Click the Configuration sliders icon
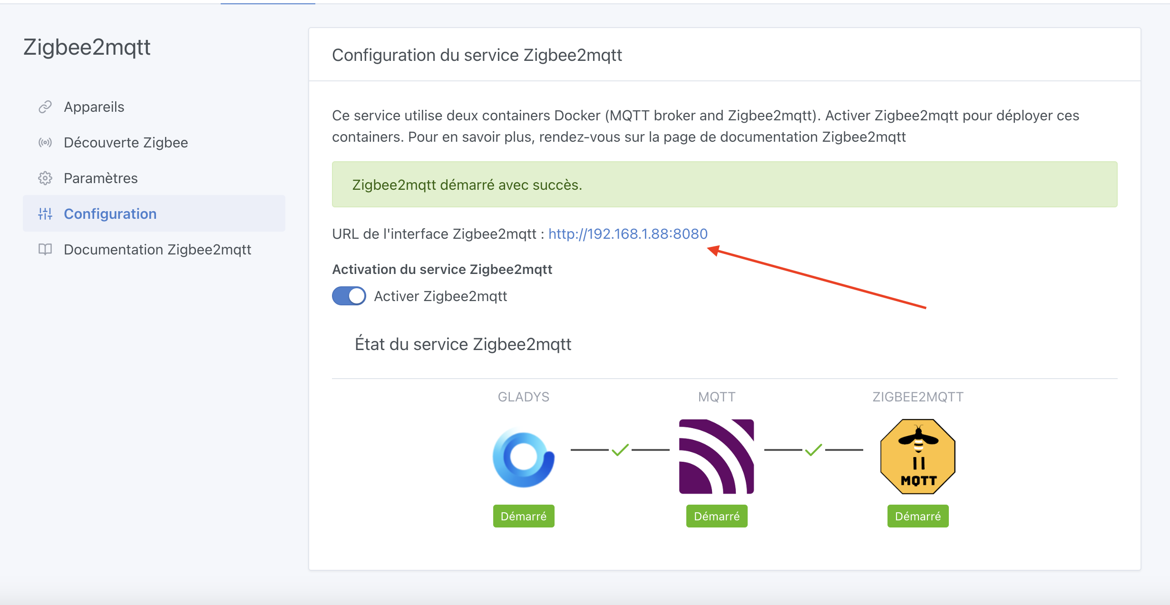The image size is (1170, 605). point(45,214)
